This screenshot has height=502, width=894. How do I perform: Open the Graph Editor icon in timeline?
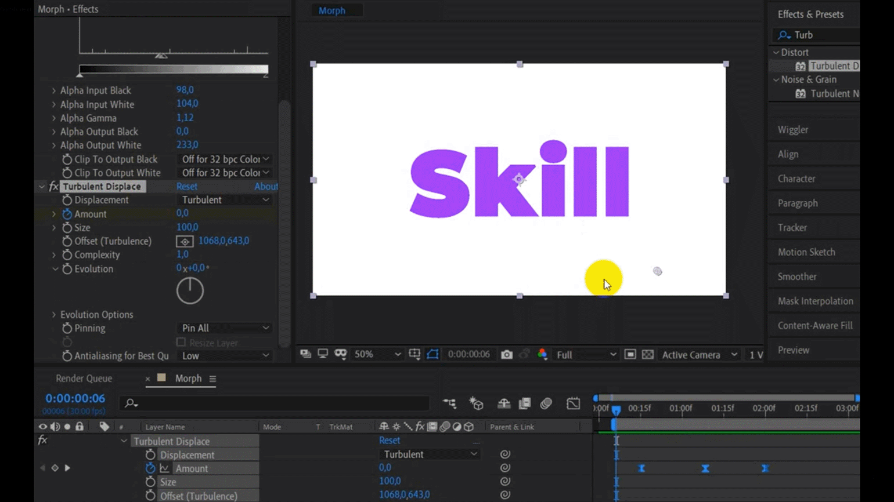click(x=573, y=403)
